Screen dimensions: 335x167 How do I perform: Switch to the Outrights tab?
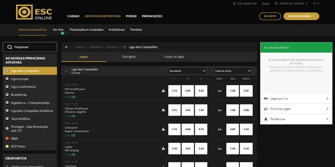click(129, 57)
